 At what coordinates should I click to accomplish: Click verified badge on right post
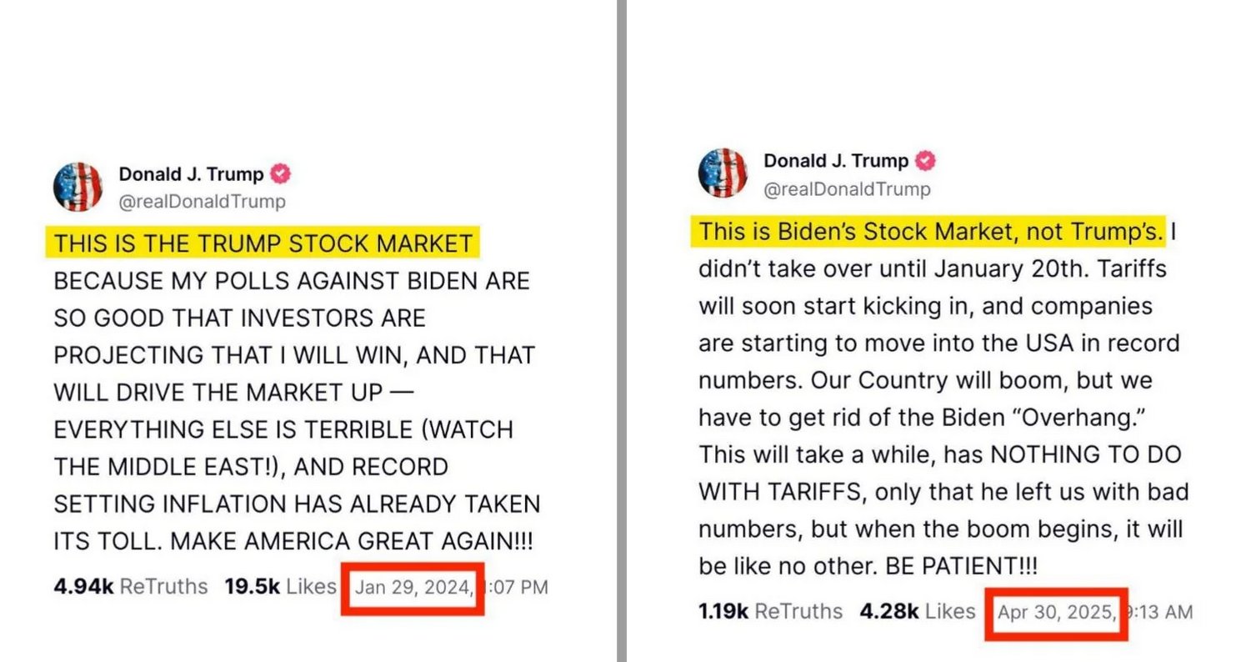pyautogui.click(x=926, y=160)
